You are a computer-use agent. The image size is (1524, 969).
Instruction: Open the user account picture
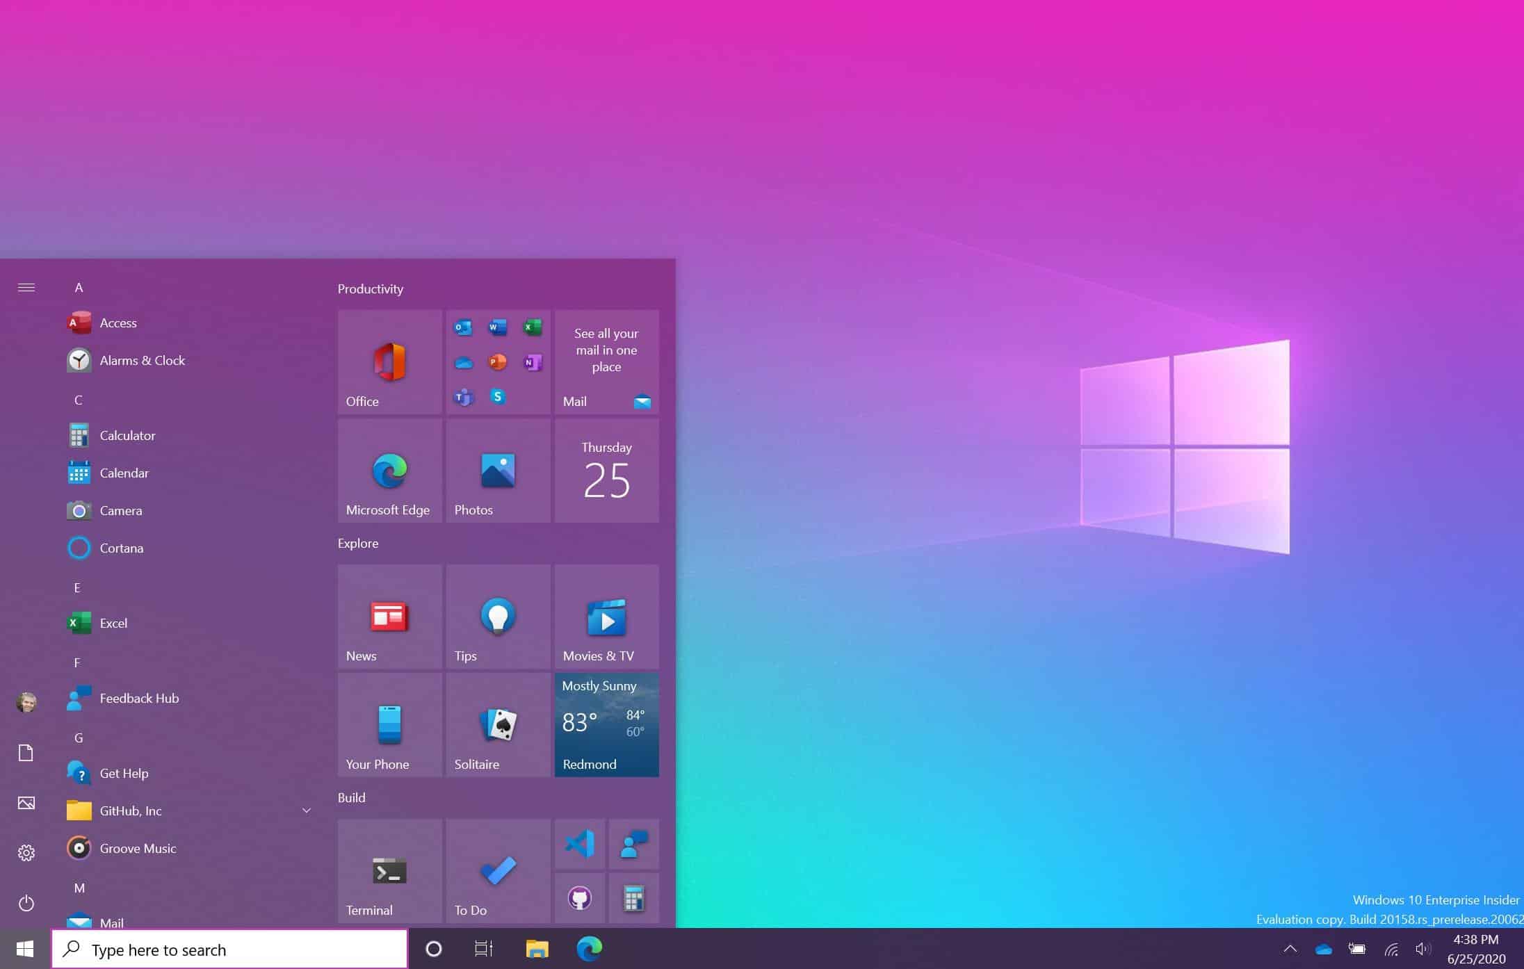coord(26,702)
